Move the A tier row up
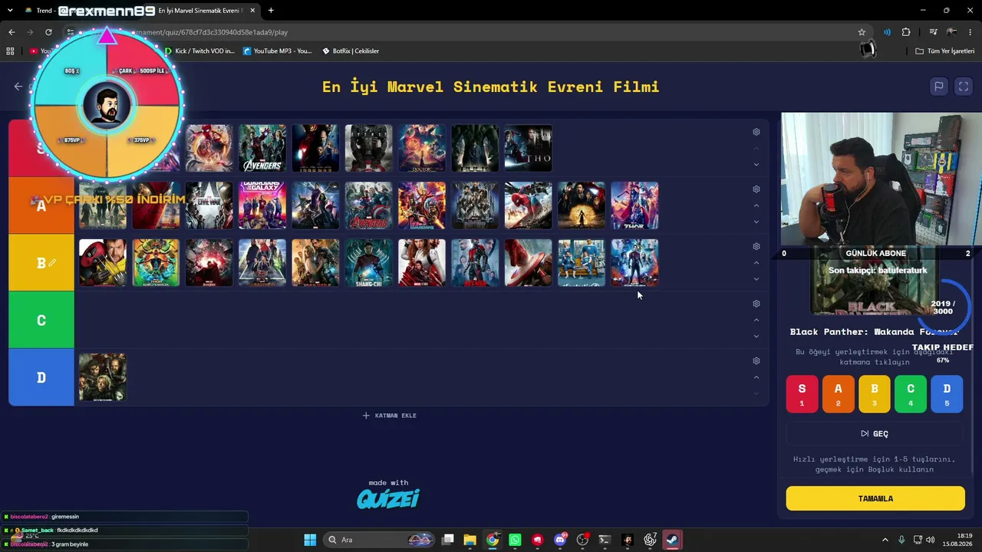This screenshot has width=982, height=552. (756, 205)
